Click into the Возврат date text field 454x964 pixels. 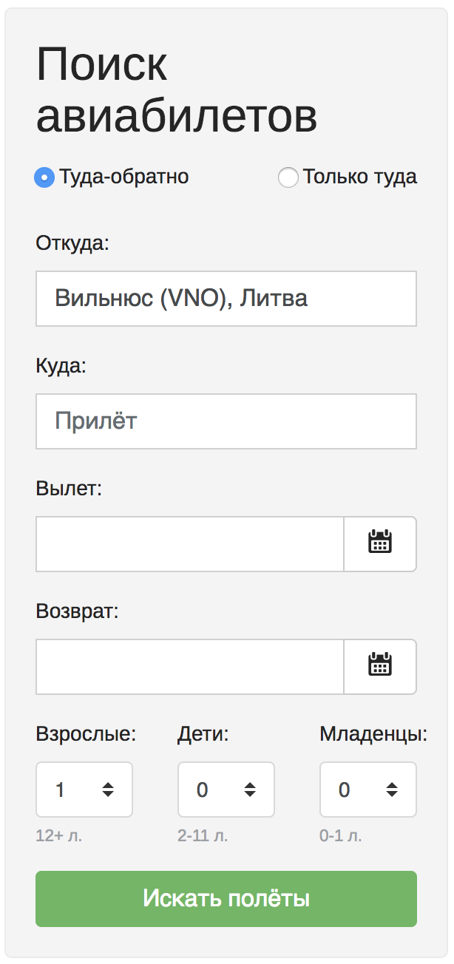pyautogui.click(x=190, y=667)
